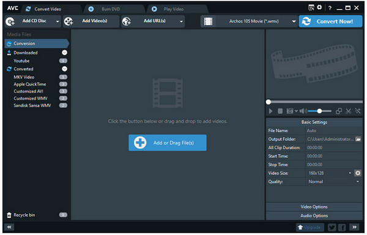Play the preview video
The image size is (367, 235).
click(270, 111)
